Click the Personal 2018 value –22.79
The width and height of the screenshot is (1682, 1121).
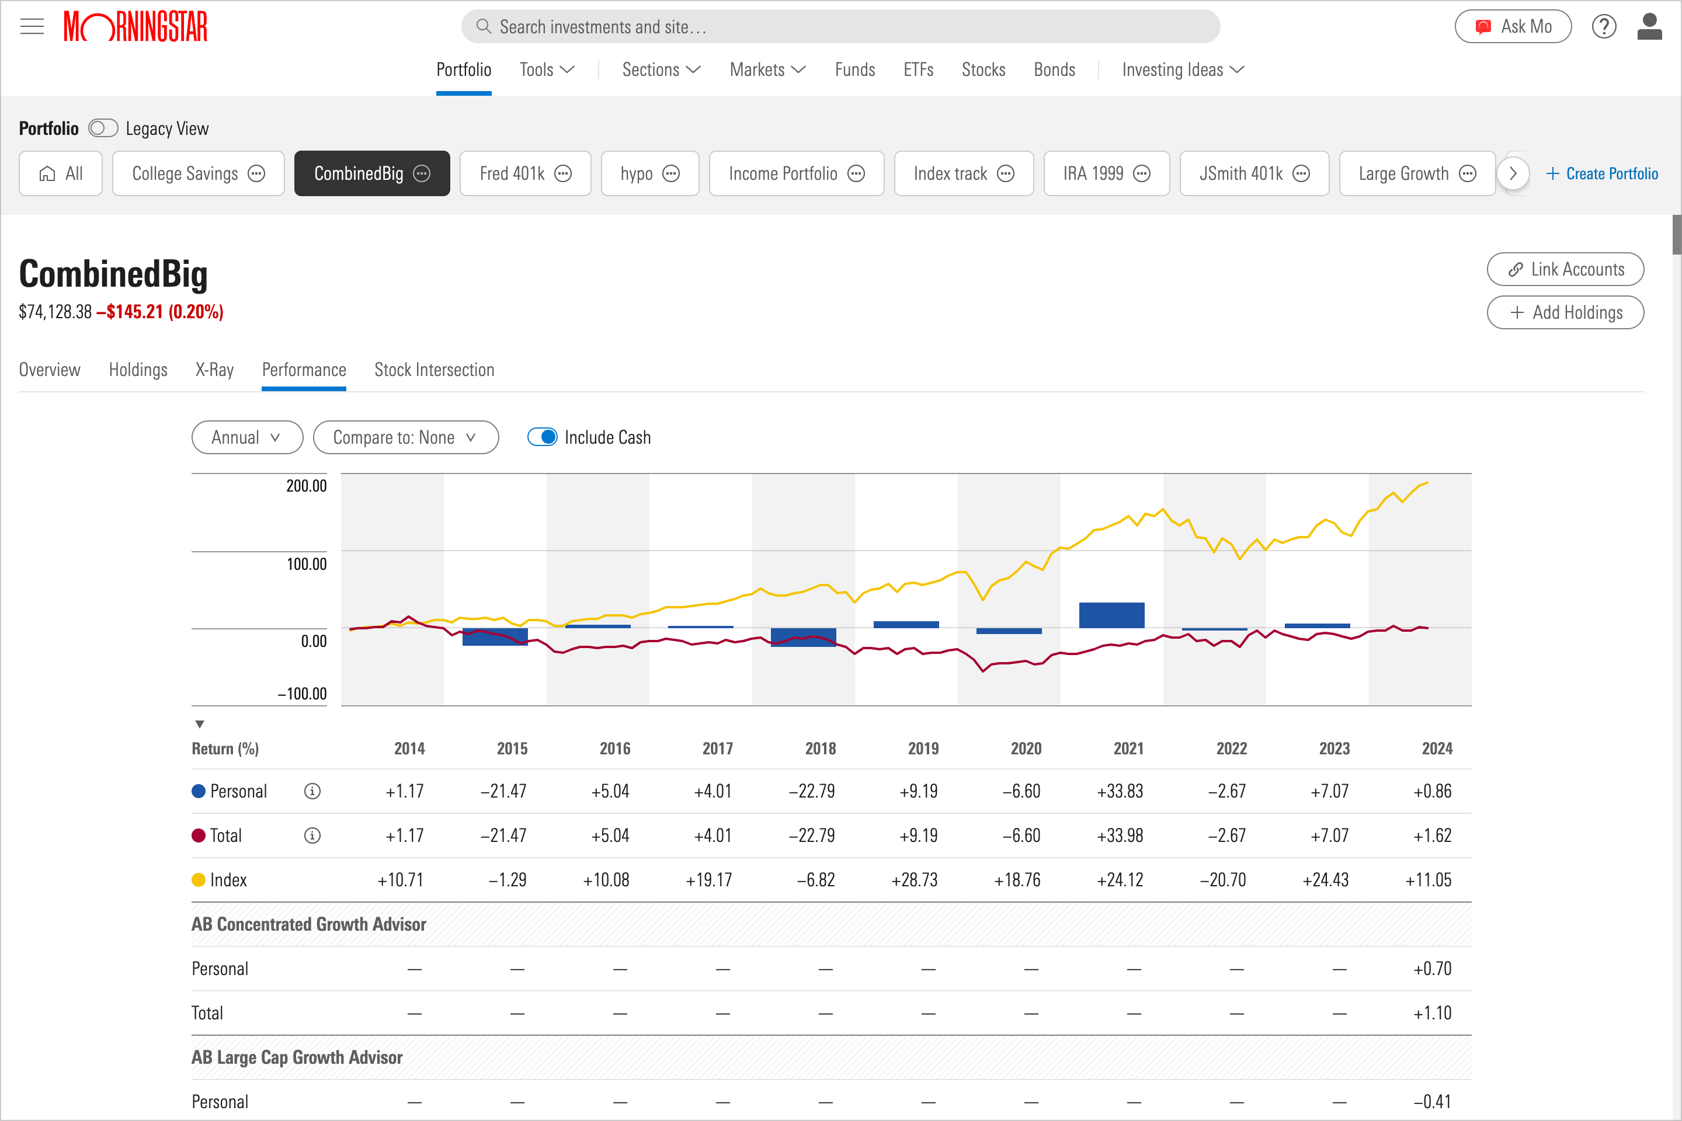pos(812,792)
